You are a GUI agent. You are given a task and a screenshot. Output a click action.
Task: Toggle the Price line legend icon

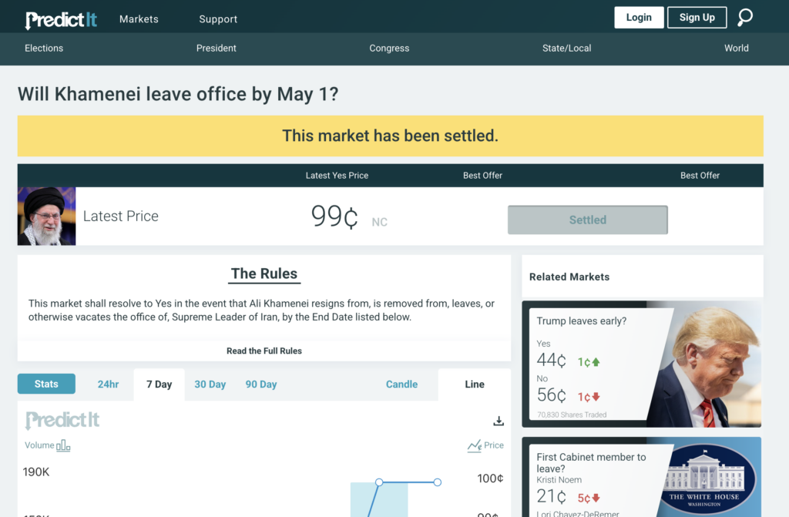point(474,445)
